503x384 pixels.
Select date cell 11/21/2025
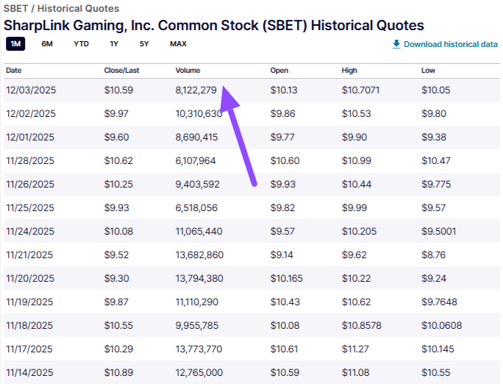click(29, 255)
